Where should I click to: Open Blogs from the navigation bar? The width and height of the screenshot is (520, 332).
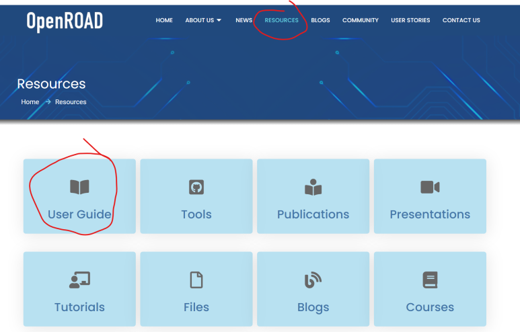320,20
